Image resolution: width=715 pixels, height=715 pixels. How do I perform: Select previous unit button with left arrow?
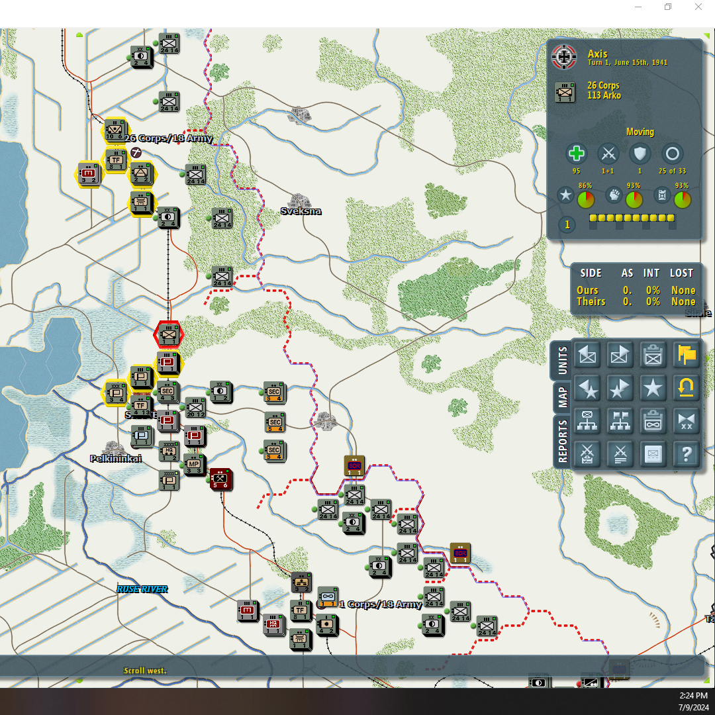coord(587,355)
